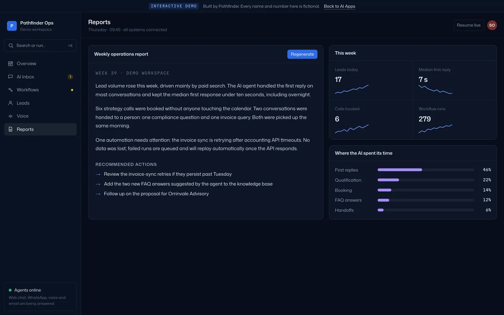Open the Voice section

(x=41, y=116)
